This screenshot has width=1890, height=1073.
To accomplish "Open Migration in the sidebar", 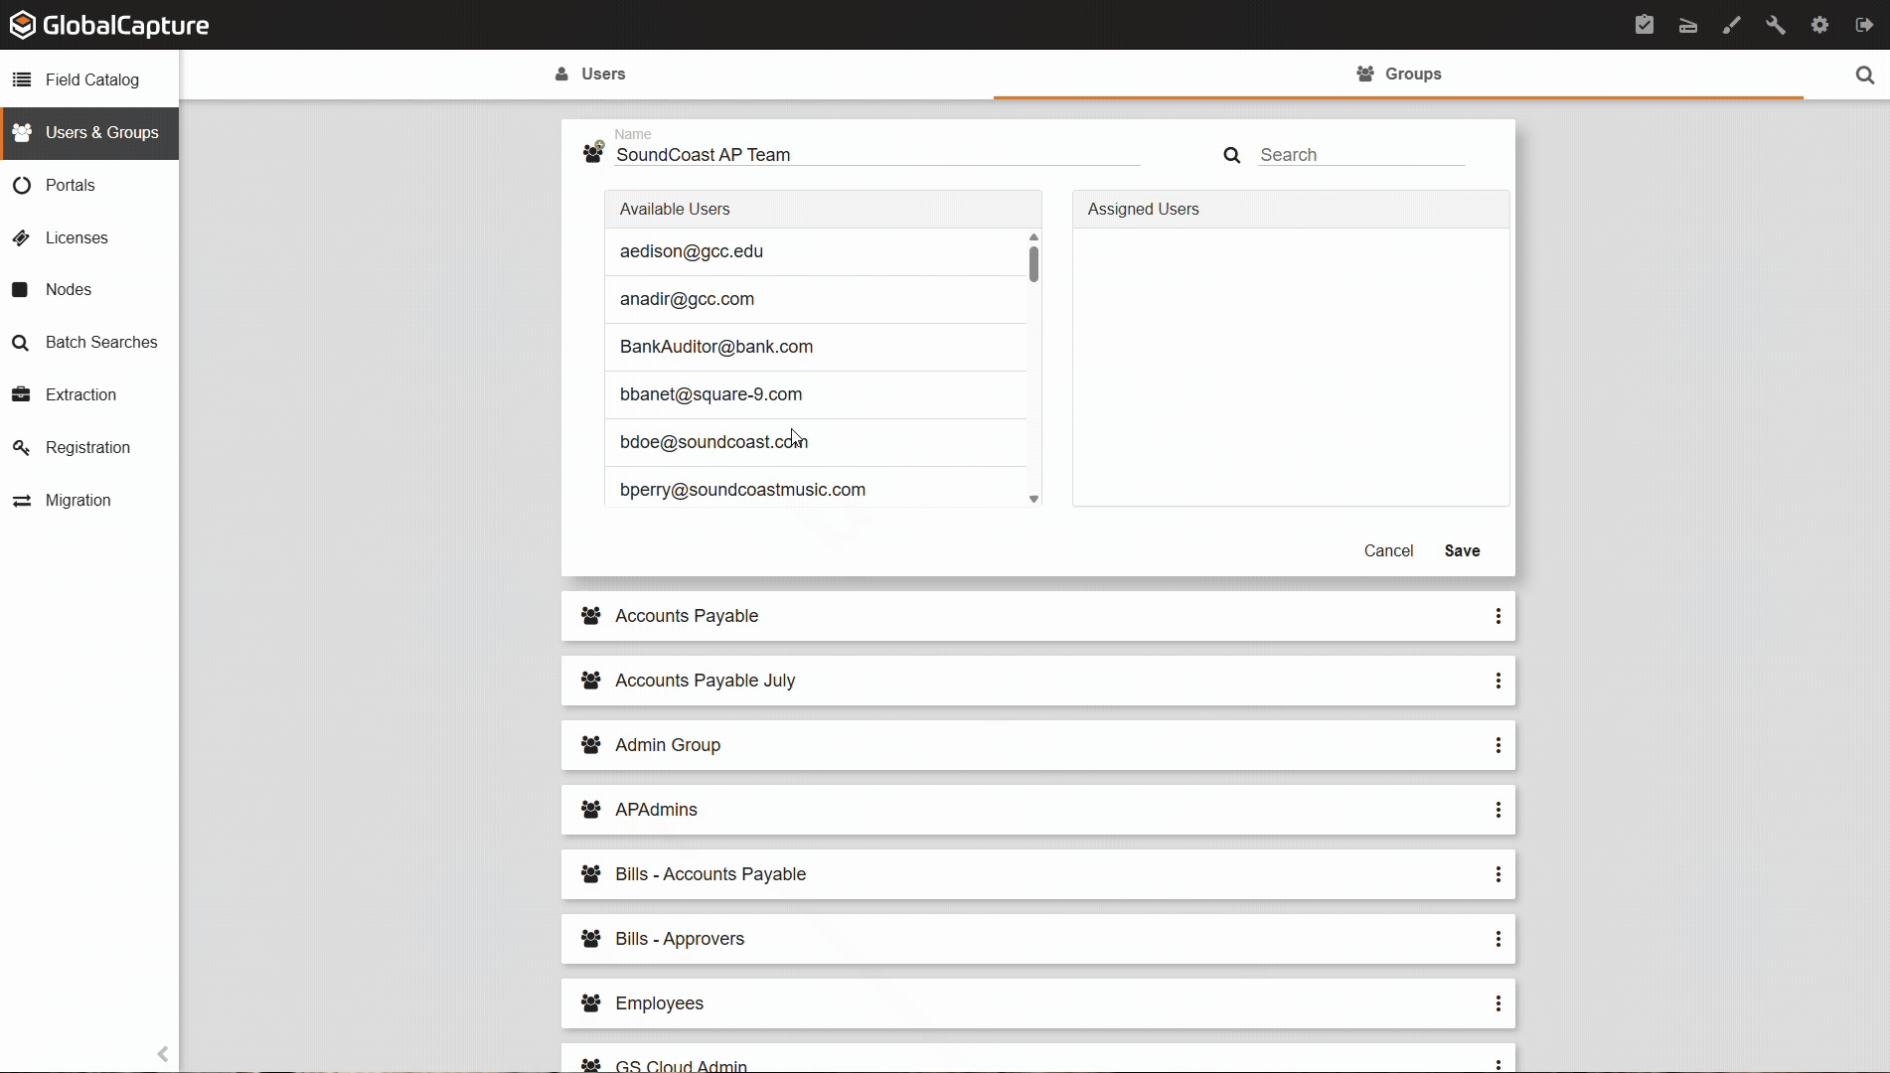I will [x=89, y=500].
